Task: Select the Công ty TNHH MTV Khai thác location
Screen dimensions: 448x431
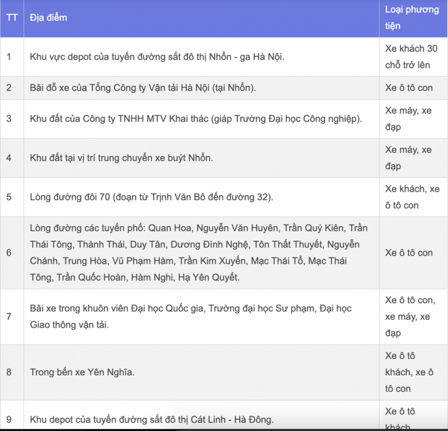Action: (x=196, y=118)
